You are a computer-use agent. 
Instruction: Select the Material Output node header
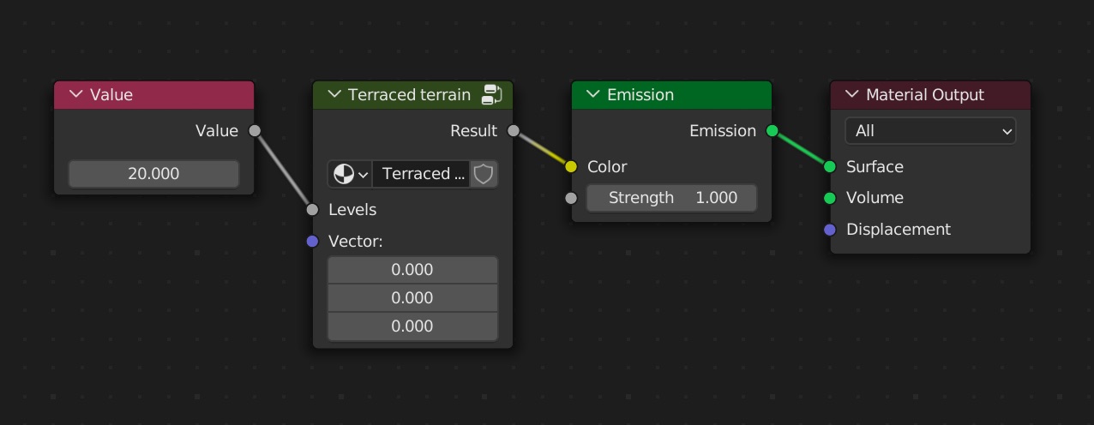930,94
